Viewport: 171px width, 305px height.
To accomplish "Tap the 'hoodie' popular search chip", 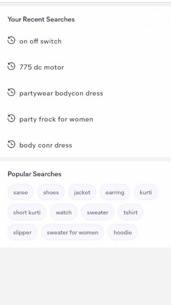I will point(123,232).
